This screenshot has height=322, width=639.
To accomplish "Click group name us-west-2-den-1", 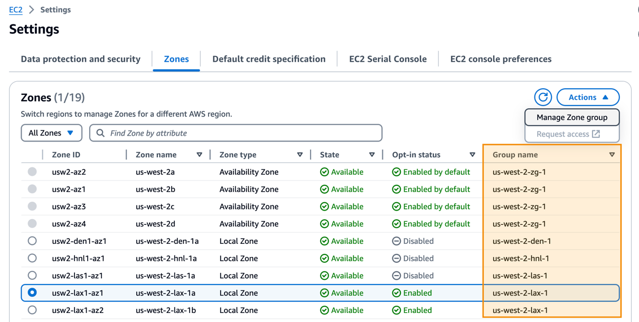I will [522, 241].
